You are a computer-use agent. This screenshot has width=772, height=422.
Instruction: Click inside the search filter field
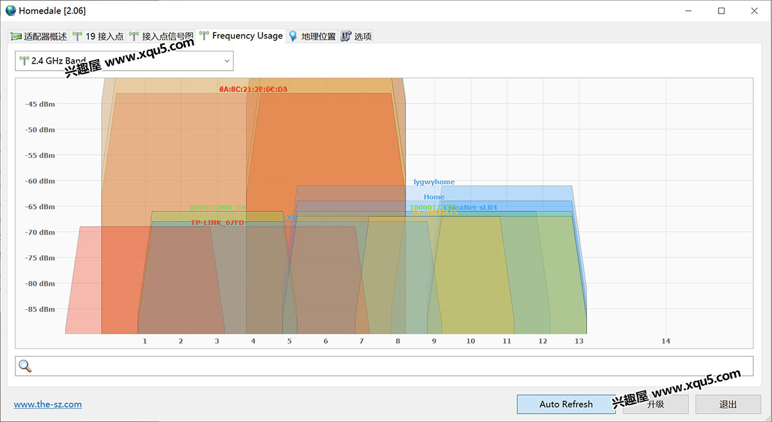point(386,366)
